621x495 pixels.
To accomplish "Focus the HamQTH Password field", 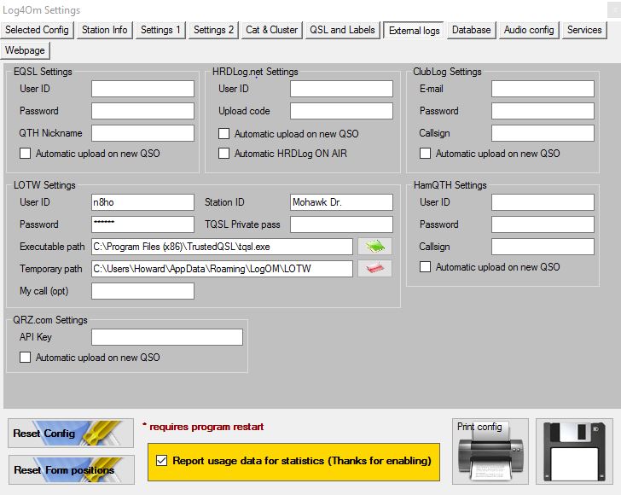I will pyautogui.click(x=543, y=224).
